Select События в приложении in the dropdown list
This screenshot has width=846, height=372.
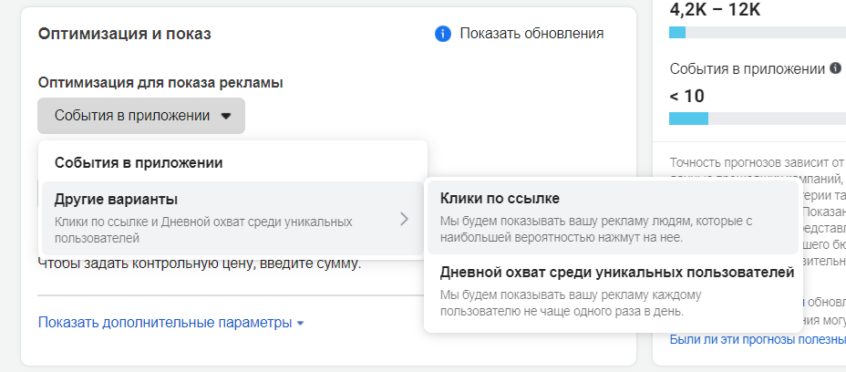[139, 163]
